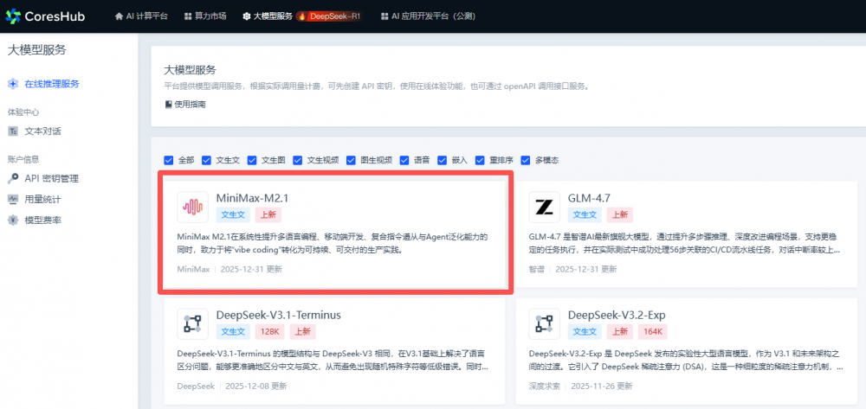The height and width of the screenshot is (409, 866).
Task: Click the GLM-4.7 model logo icon
Action: (x=545, y=207)
